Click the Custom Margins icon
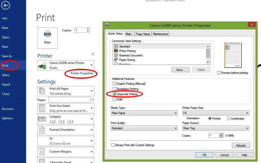 pyautogui.click(x=42, y=152)
